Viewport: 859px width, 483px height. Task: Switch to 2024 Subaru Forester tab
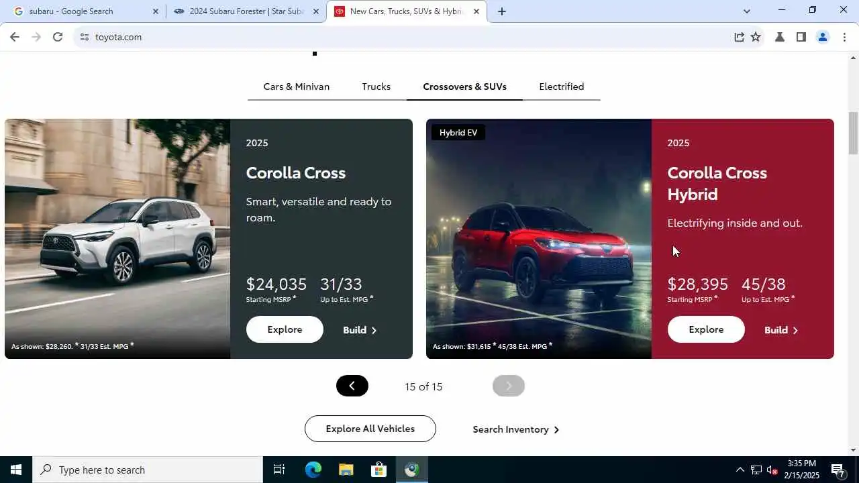coord(246,11)
